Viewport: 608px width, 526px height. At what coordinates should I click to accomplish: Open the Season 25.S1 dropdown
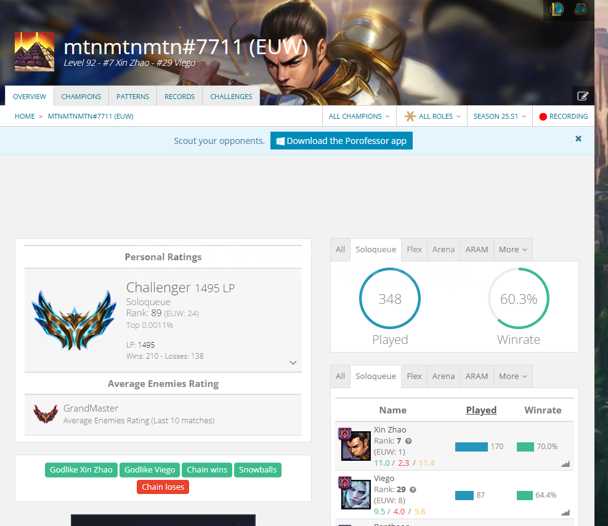point(500,116)
